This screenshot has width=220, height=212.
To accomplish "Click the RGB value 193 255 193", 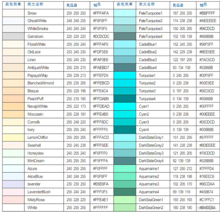I will coord(182,200).
